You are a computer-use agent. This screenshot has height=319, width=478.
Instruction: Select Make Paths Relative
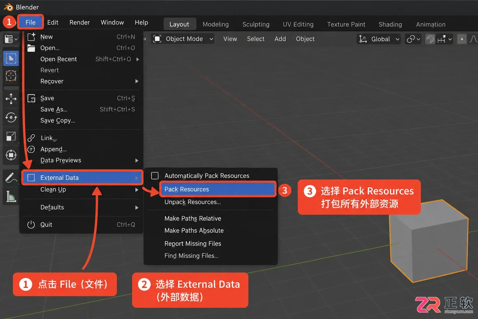click(x=193, y=218)
